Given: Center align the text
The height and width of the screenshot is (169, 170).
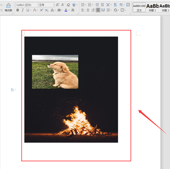Looking at the screenshot, I should (88, 10).
